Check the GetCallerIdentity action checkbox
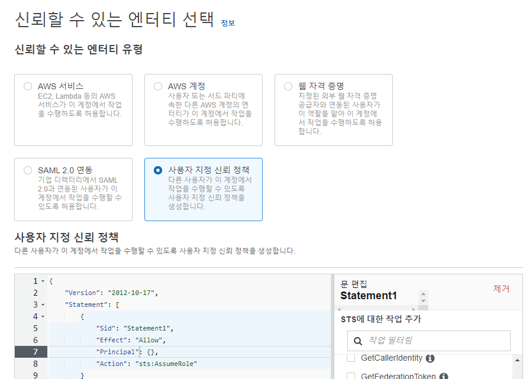This screenshot has width=526, height=379. coord(351,358)
